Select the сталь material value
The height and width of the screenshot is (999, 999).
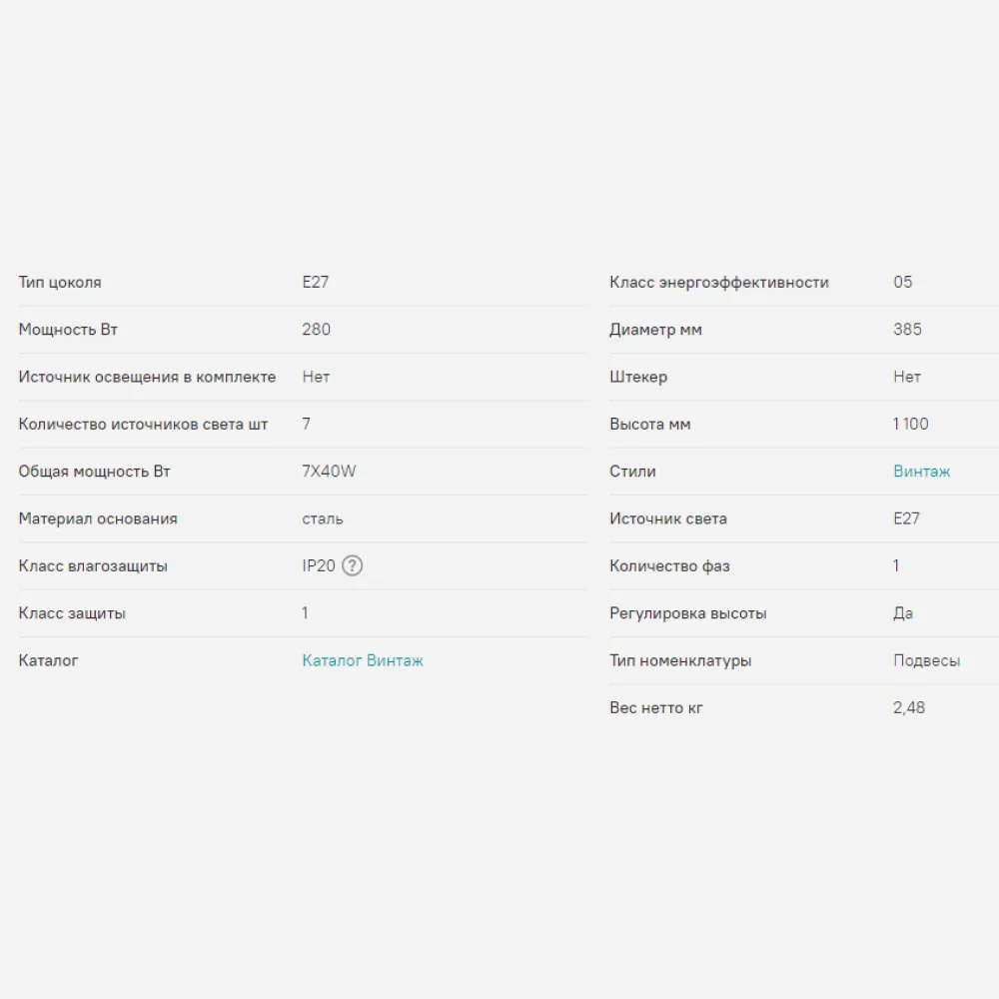click(x=322, y=518)
